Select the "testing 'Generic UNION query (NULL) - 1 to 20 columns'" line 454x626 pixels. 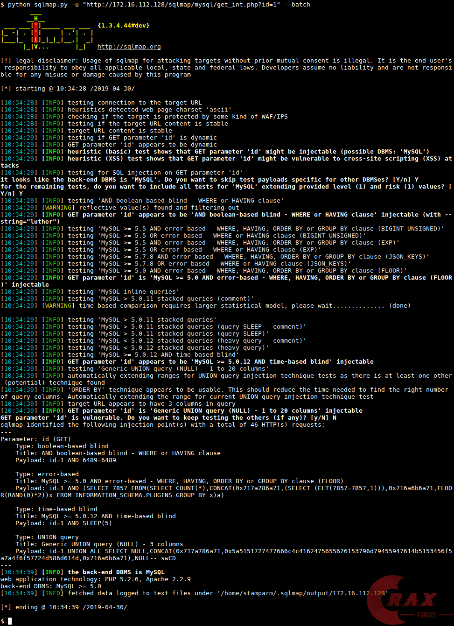click(135, 369)
